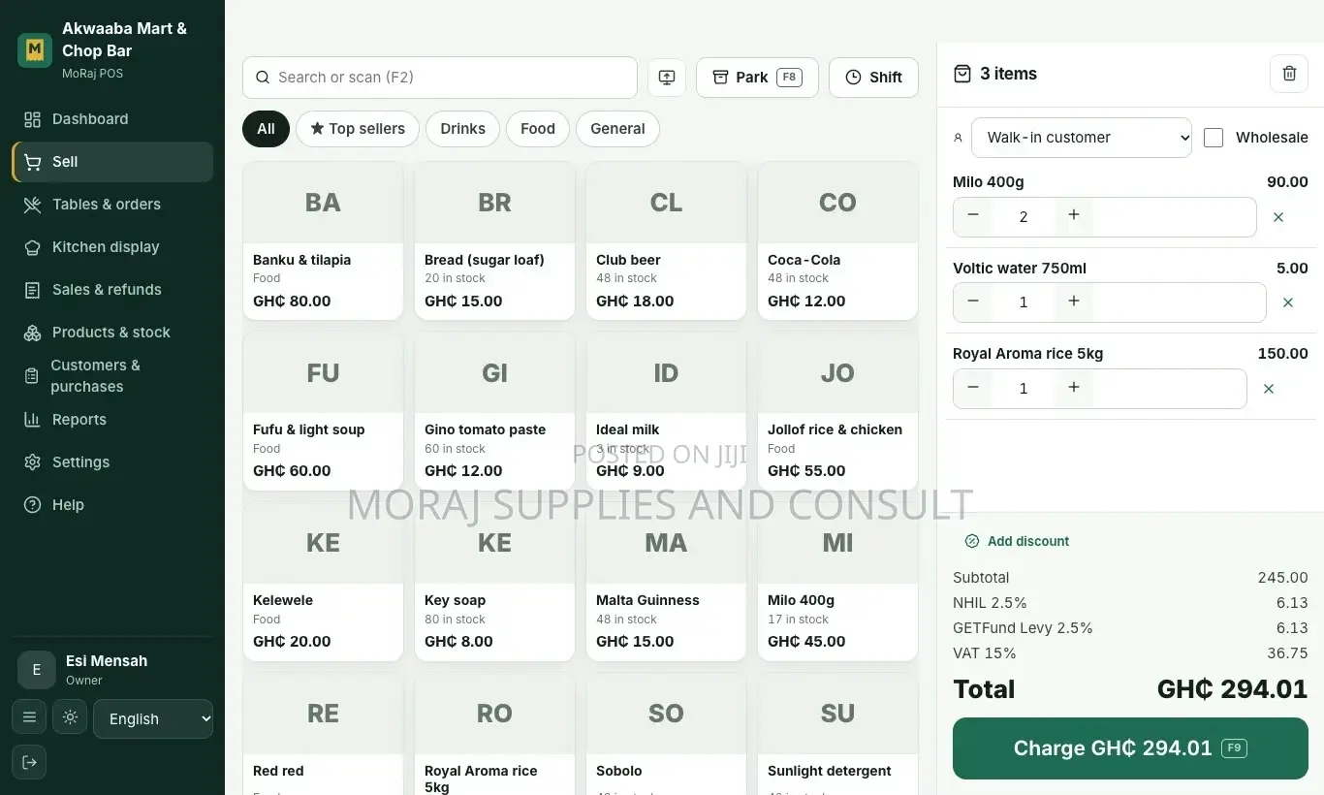This screenshot has width=1324, height=795.
Task: Click the logout icon
Action: tap(29, 762)
